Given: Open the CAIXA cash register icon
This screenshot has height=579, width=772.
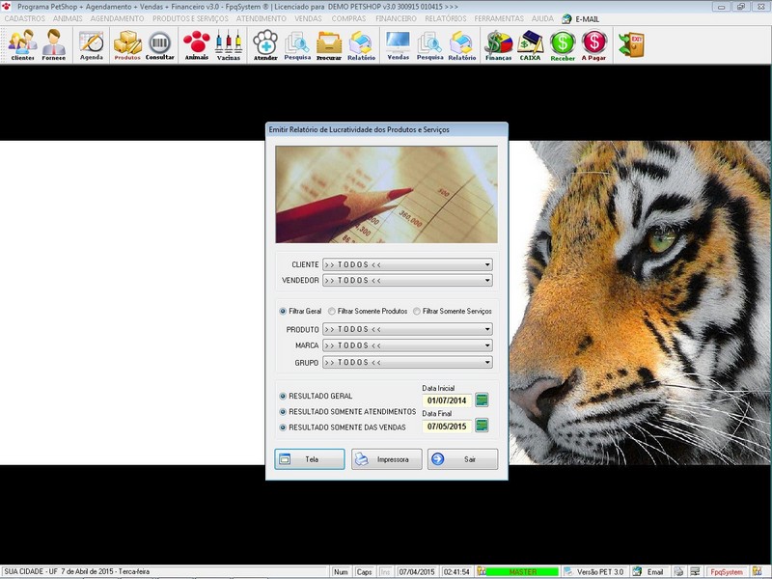Looking at the screenshot, I should click(531, 44).
